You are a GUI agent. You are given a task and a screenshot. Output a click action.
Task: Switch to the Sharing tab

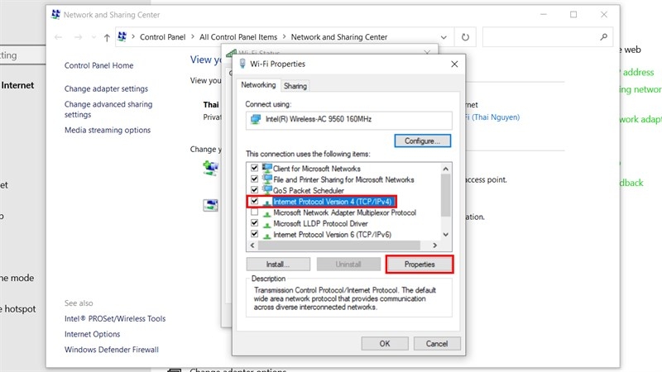[295, 86]
